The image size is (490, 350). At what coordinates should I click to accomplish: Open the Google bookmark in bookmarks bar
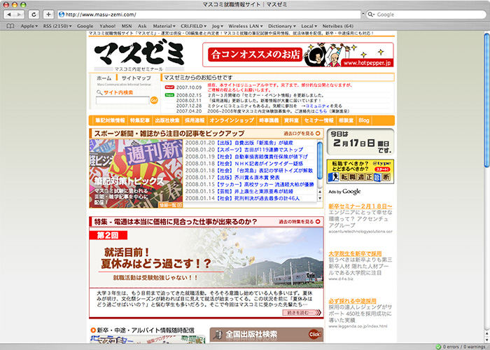pos(85,27)
